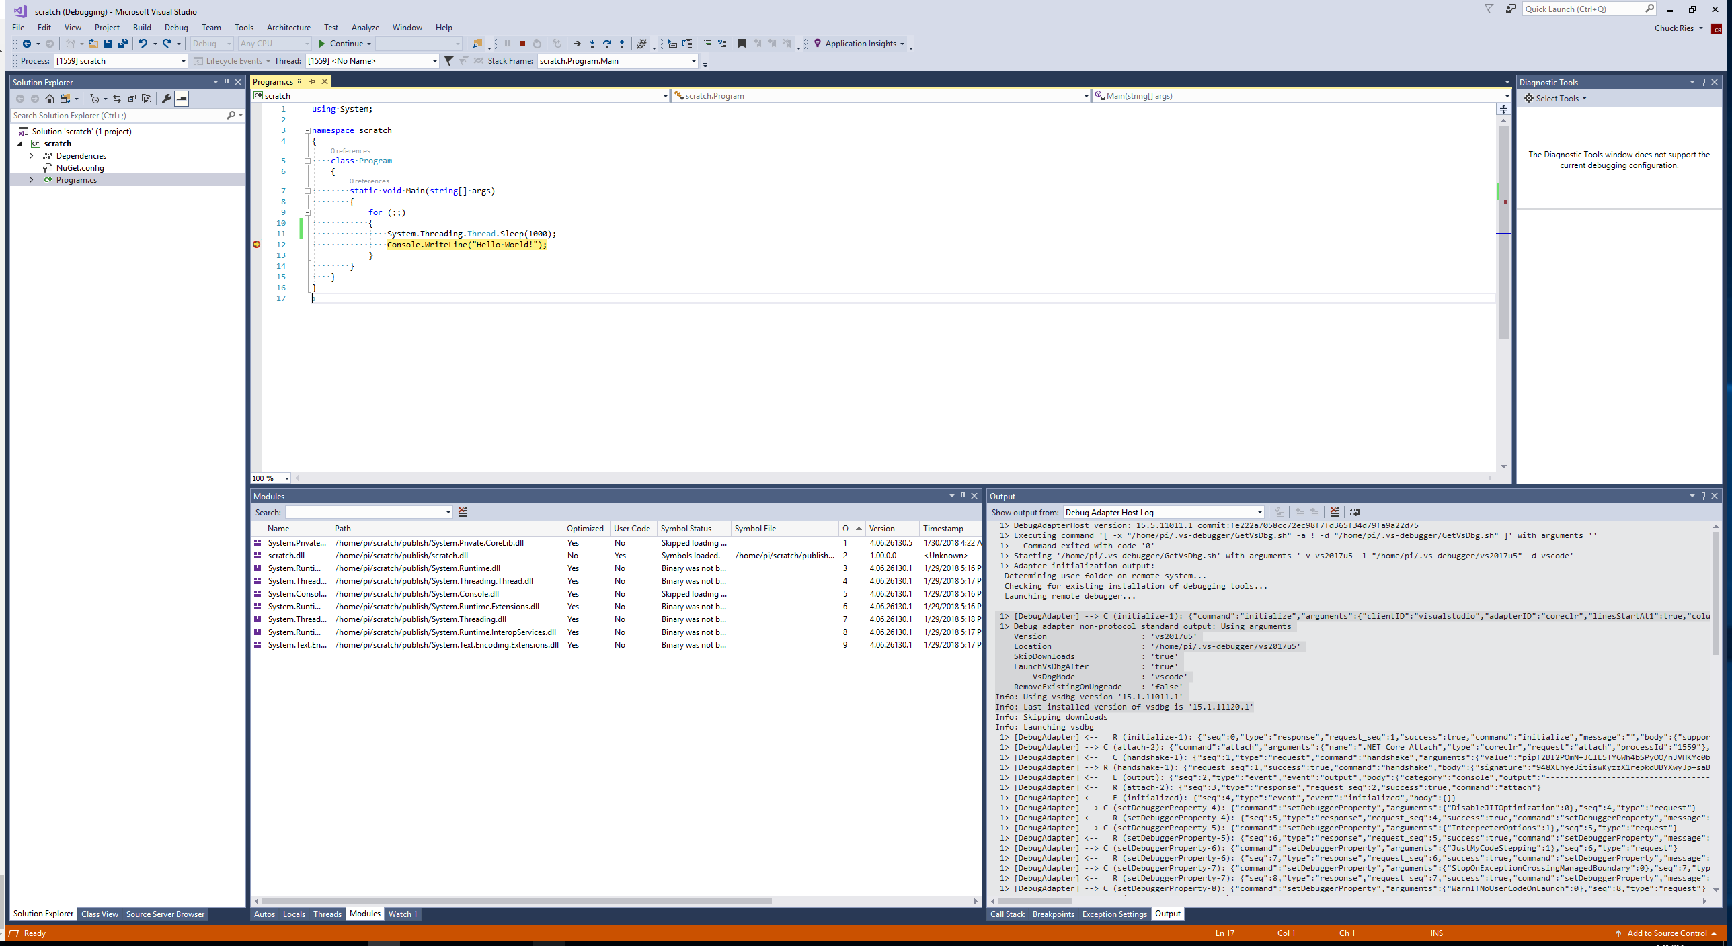Expand the Dependencies tree node
Image resolution: width=1732 pixels, height=946 pixels.
coord(31,156)
